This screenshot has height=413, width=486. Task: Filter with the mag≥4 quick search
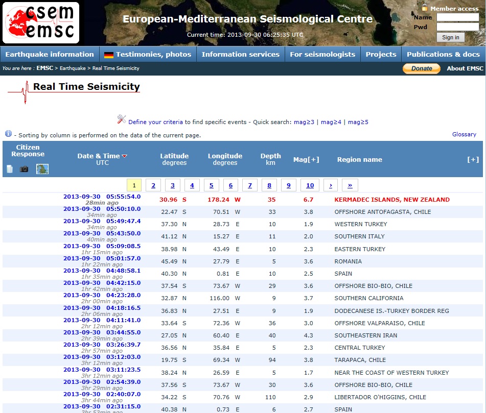pos(331,122)
